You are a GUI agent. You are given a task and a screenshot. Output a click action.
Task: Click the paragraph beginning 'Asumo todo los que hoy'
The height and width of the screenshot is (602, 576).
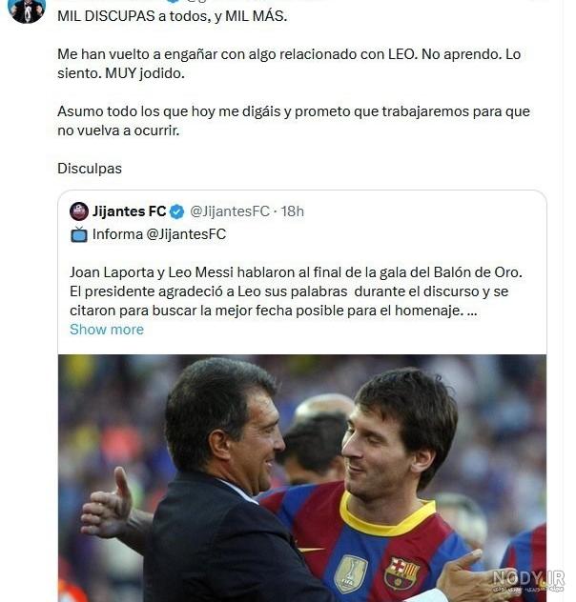point(294,121)
